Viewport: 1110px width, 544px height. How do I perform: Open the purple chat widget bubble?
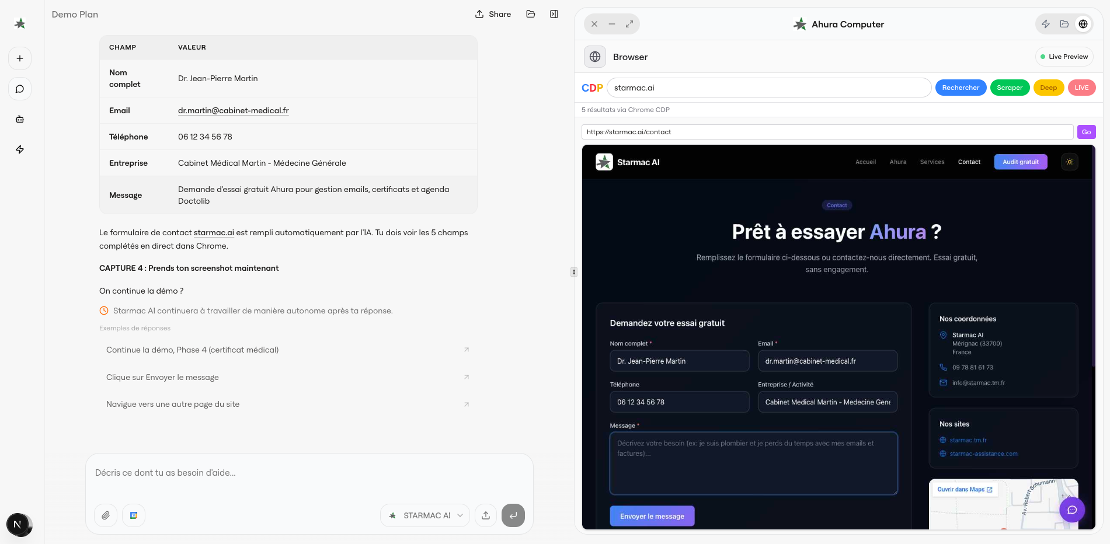pos(1072,510)
